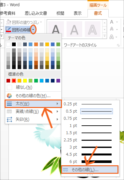This screenshot has height=180, width=124.
Task: Switch to the 差し込み文書 tab
Action: click(36, 13)
